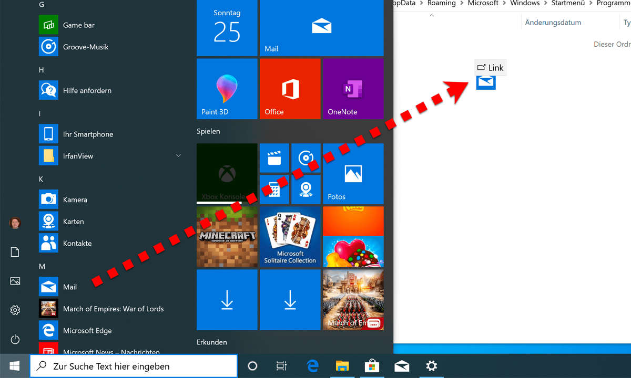The width and height of the screenshot is (631, 378).
Task: Launch Edge from the taskbar
Action: 312,366
